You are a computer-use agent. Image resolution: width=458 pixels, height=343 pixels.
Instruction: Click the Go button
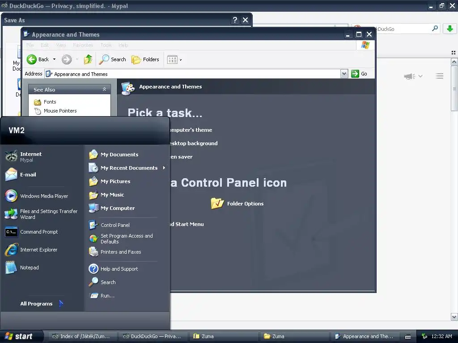point(359,74)
